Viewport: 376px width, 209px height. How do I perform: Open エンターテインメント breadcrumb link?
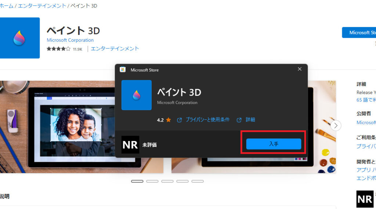(42, 6)
